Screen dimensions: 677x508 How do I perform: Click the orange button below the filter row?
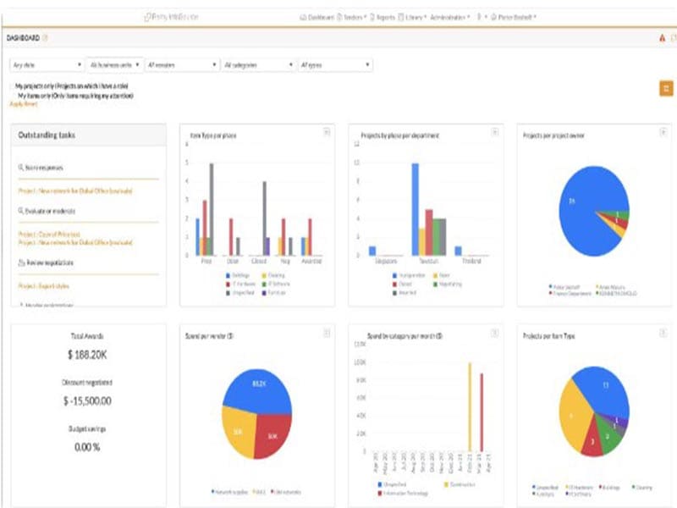tap(666, 89)
